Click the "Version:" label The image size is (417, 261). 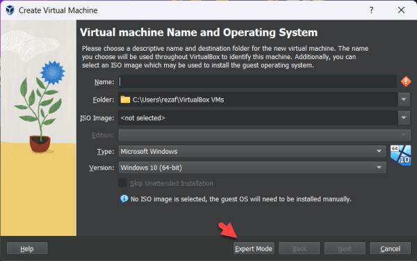101,168
